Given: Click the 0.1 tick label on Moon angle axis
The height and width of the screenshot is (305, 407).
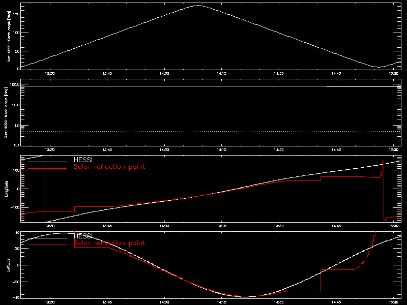Looking at the screenshot, I should [x=16, y=145].
